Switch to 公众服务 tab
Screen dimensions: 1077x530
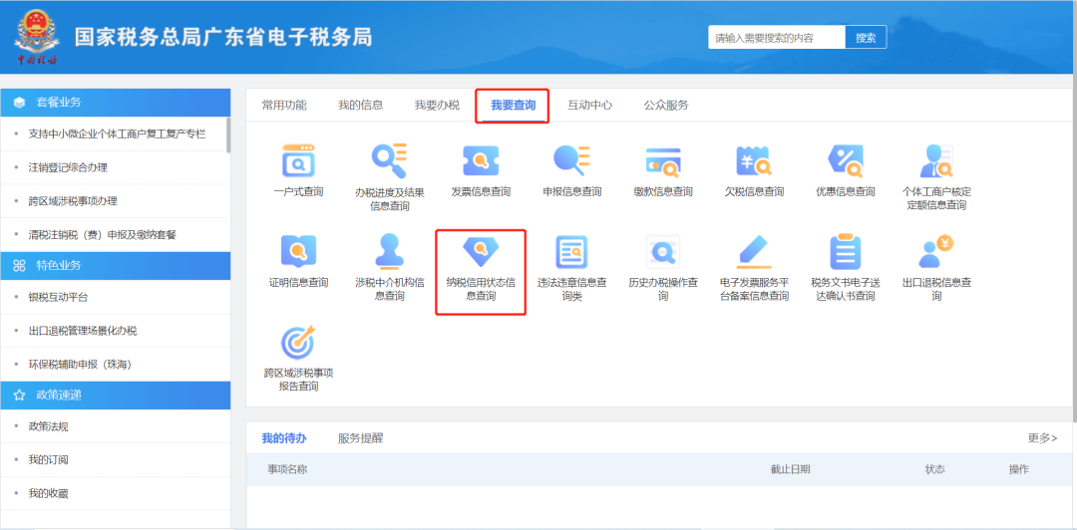(666, 105)
